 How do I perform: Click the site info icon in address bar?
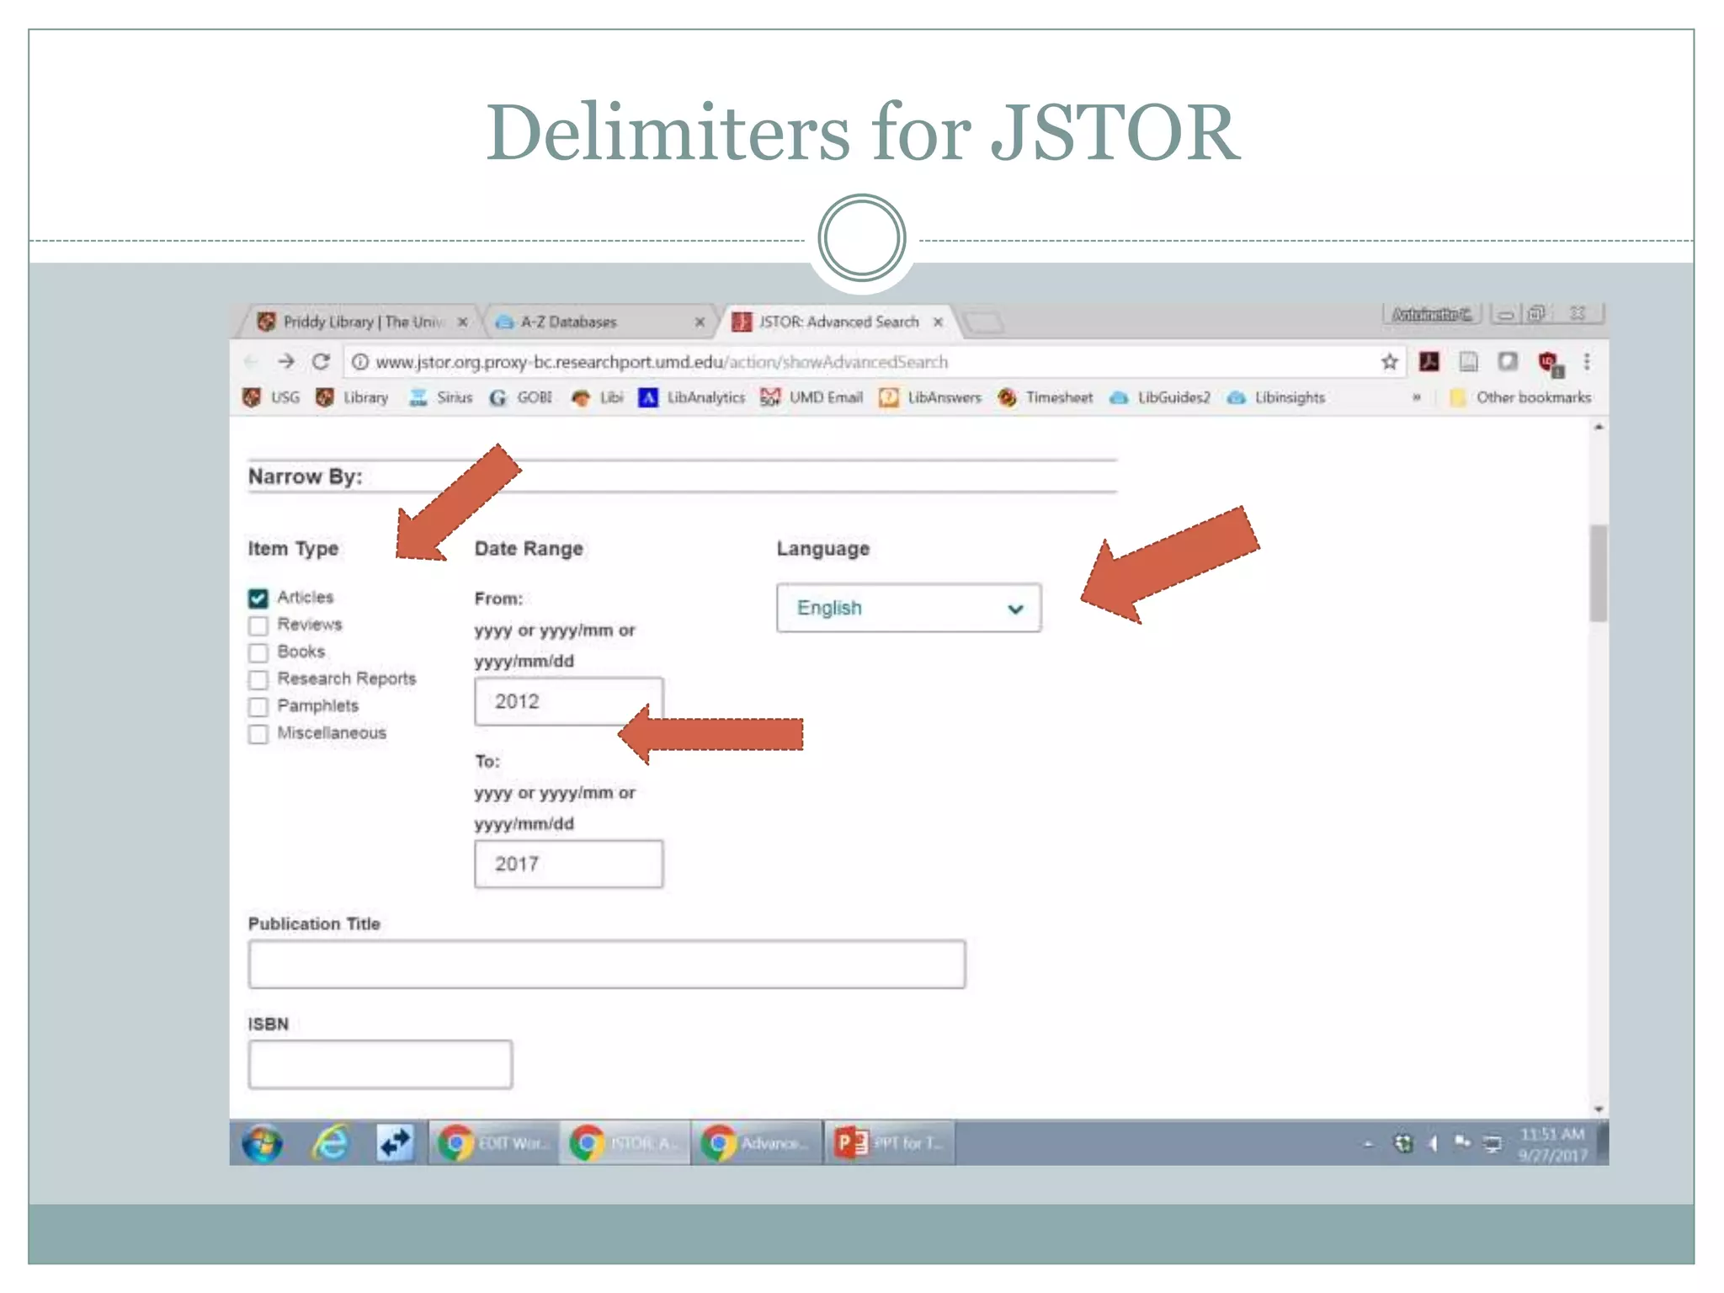coord(359,362)
